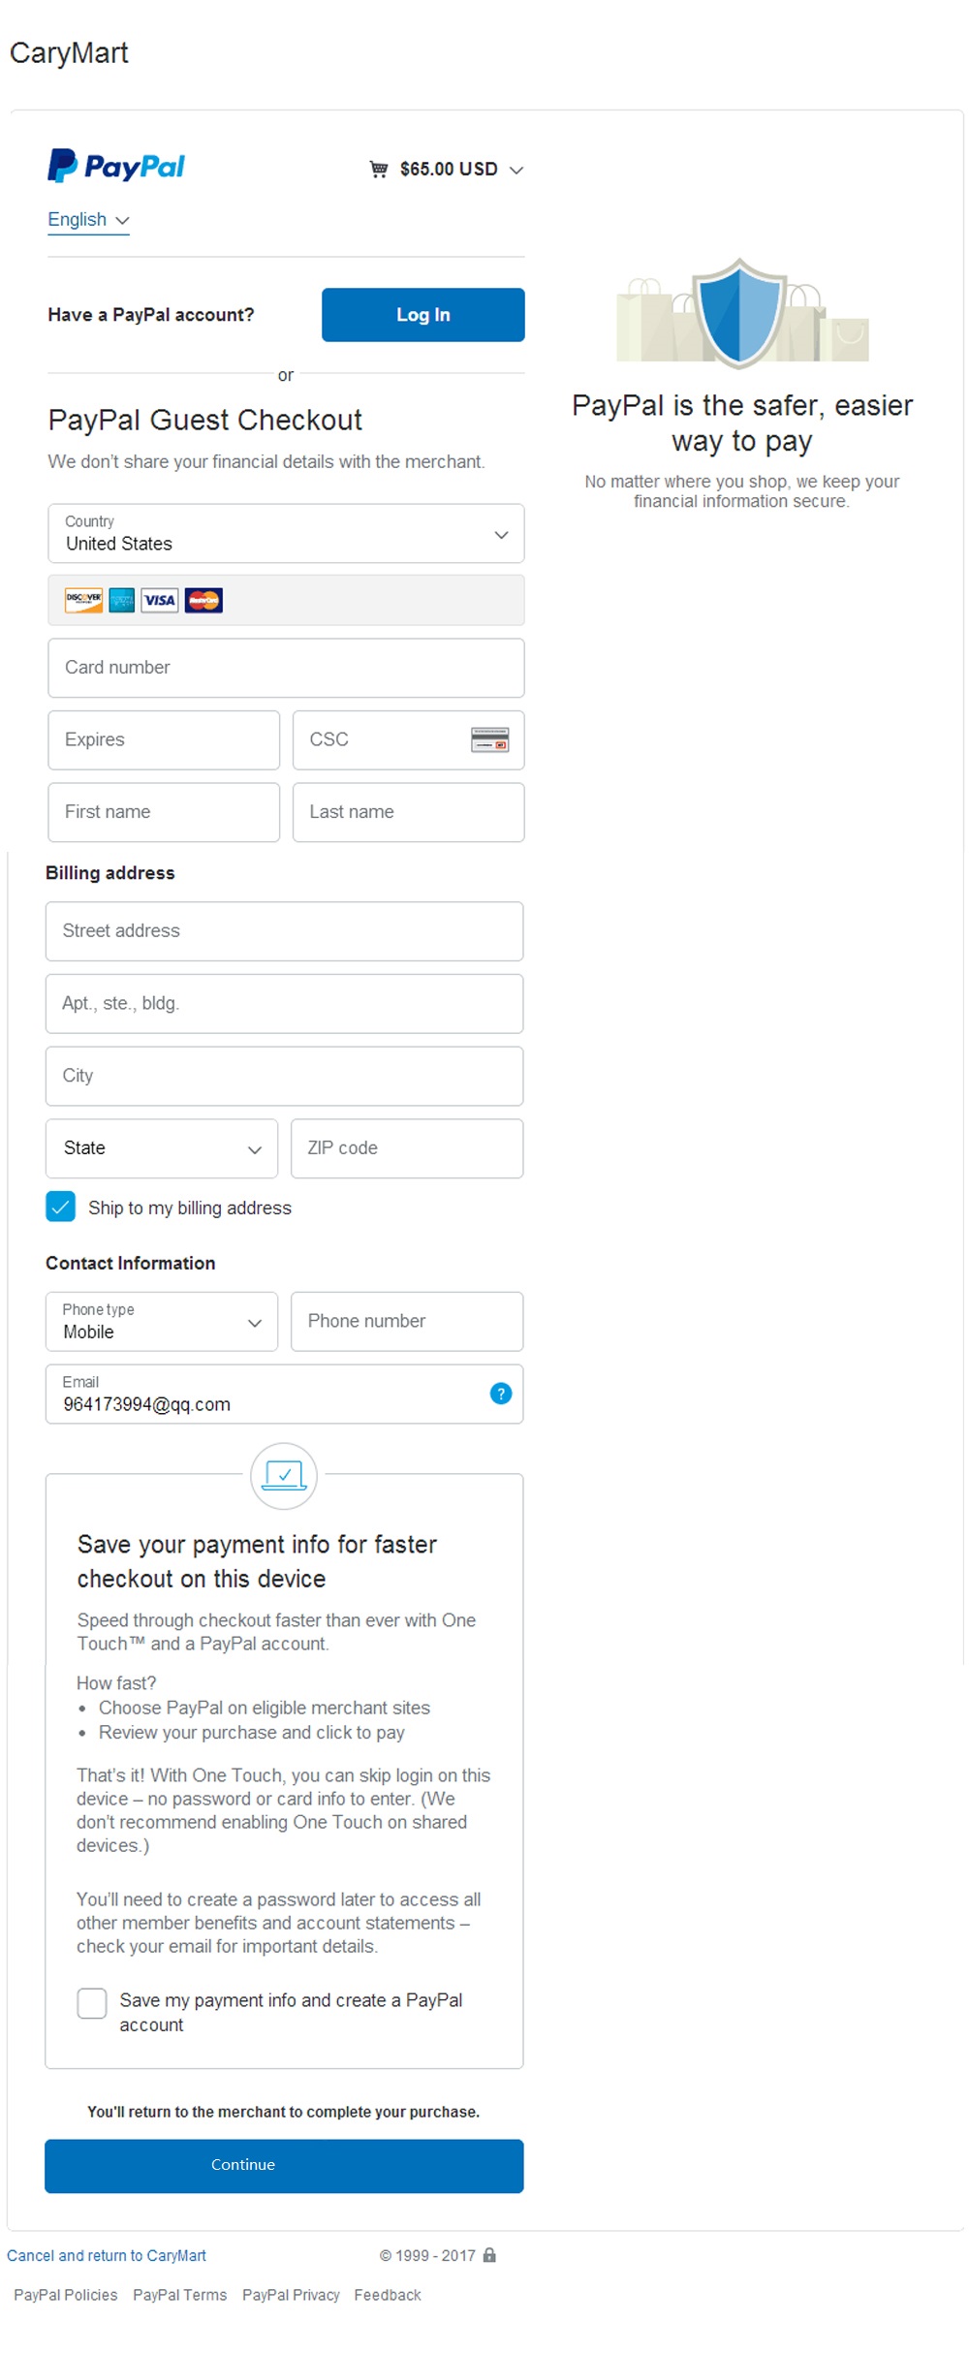Screen dimensions: 969x2353
Task: Click the Card number field
Action: pyautogui.click(x=286, y=668)
